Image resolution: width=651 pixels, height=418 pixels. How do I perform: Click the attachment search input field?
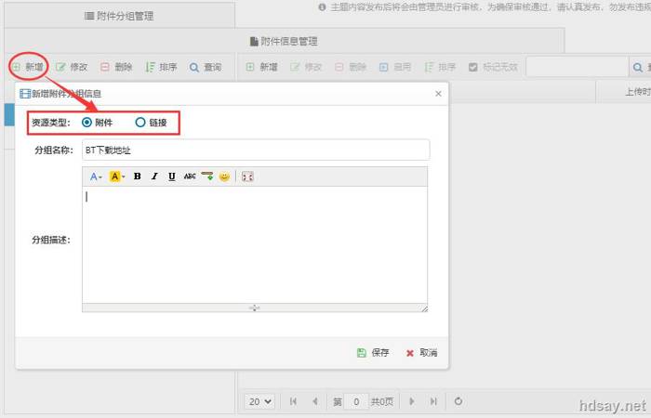pyautogui.click(x=578, y=67)
